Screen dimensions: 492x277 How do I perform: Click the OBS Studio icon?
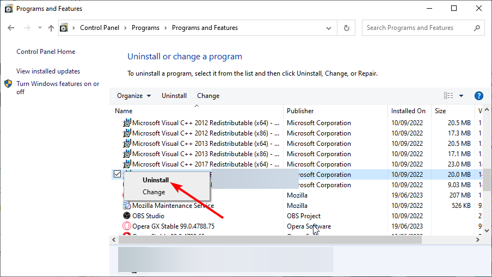[x=127, y=216]
